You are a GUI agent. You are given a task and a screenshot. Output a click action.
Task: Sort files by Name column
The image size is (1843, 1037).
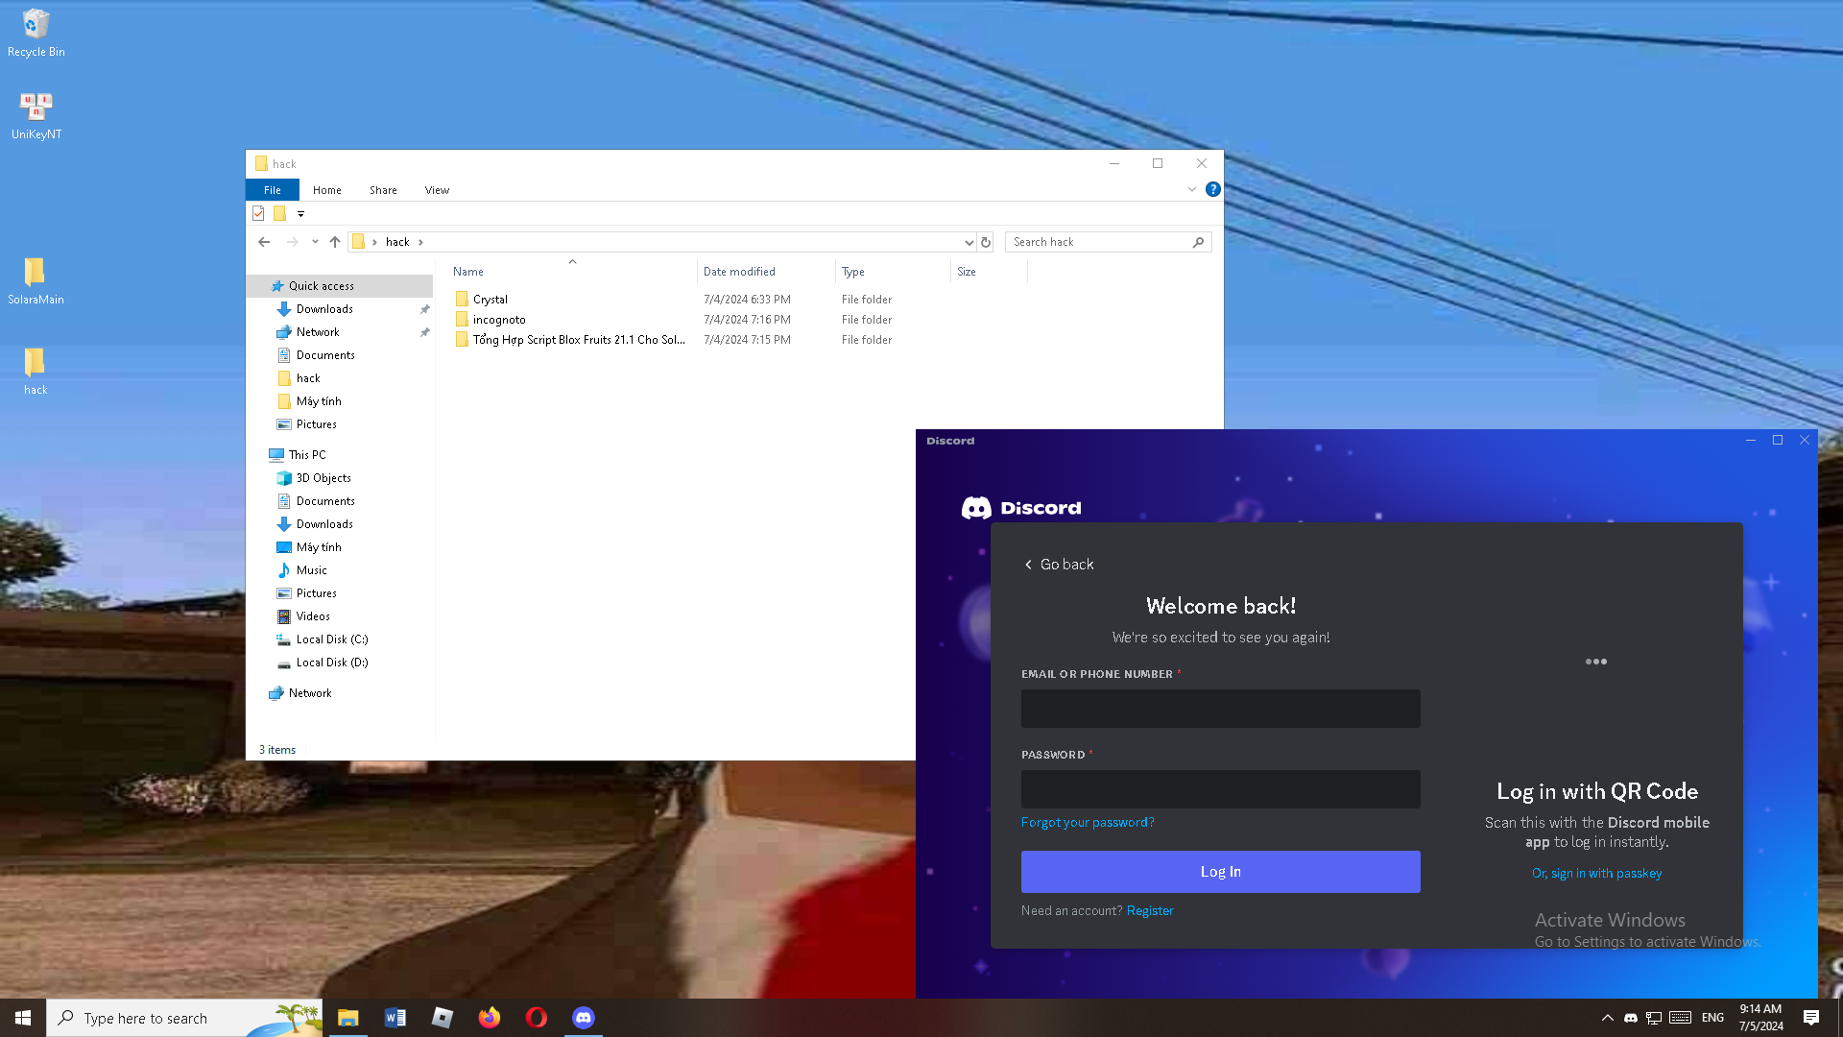[x=572, y=272]
